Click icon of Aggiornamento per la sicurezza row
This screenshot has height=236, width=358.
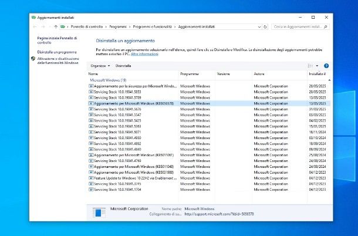point(91,86)
